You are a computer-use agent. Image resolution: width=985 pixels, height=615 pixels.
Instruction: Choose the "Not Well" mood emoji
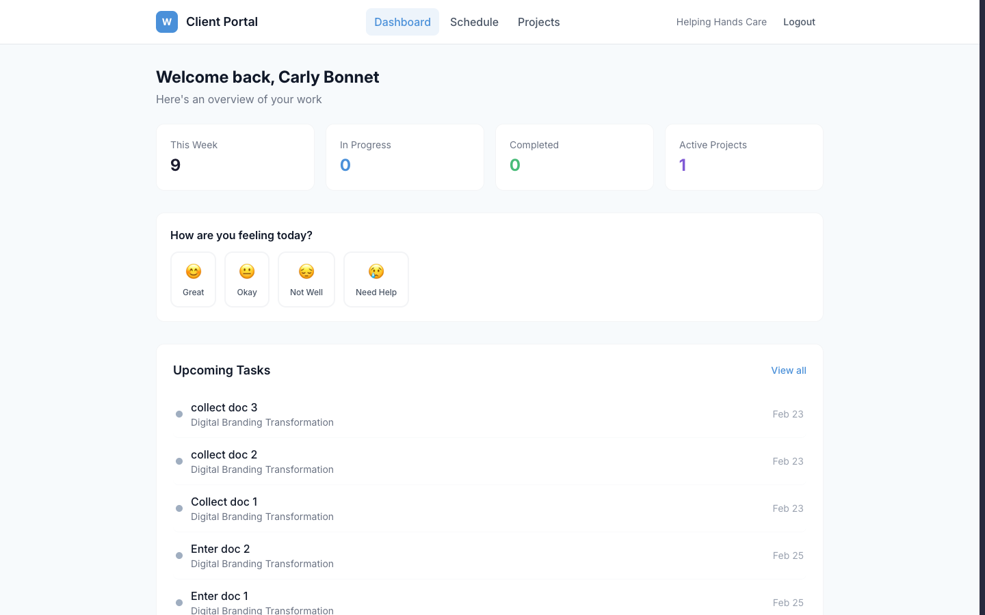tap(306, 279)
